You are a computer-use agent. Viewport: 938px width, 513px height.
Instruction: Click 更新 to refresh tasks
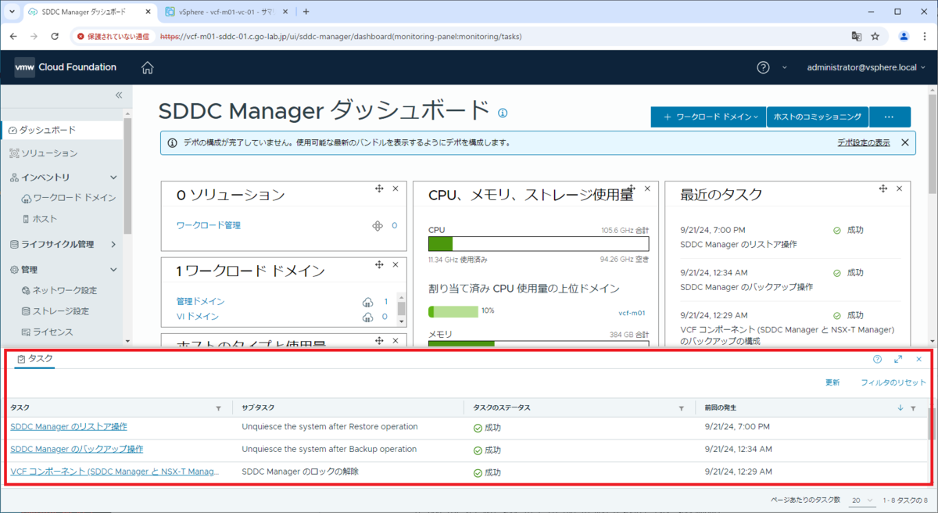click(x=832, y=382)
